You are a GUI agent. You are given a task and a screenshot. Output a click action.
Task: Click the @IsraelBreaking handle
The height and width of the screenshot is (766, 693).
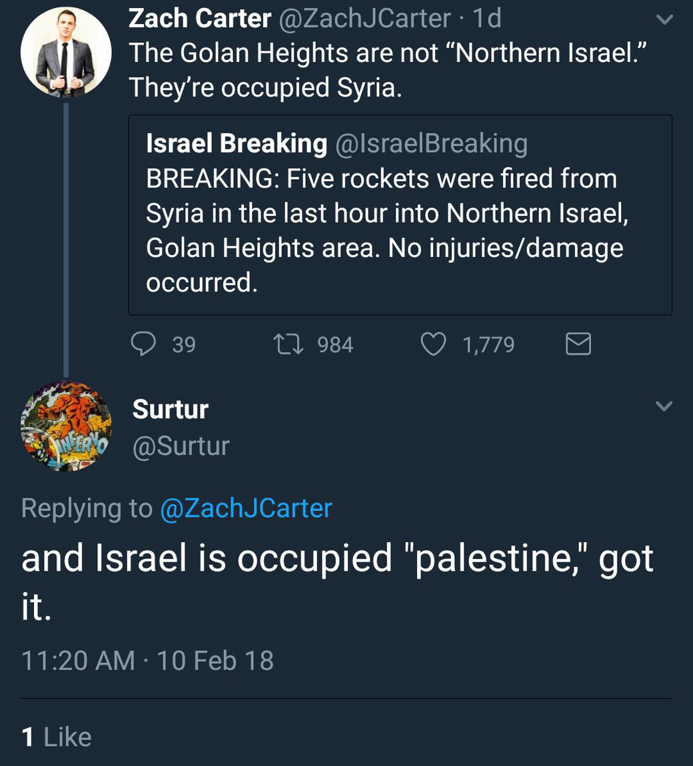click(431, 143)
